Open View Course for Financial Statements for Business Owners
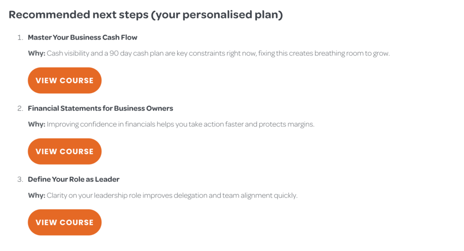Viewport: 464px width, 251px height. coord(64,151)
